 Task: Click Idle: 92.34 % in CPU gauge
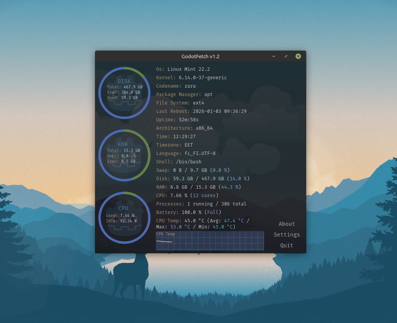[121, 221]
